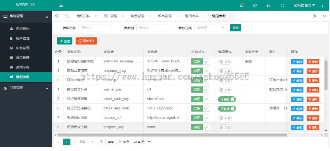Expand the 门禁管理 sidebar menu
330x151 pixels.
point(26,88)
